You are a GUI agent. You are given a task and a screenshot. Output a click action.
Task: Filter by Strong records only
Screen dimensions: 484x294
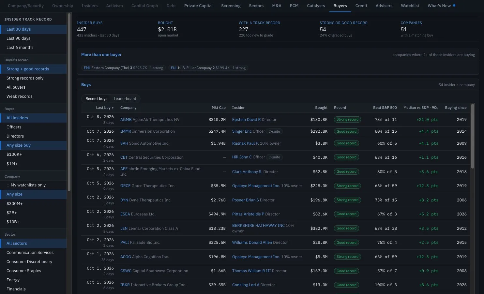tap(33, 78)
